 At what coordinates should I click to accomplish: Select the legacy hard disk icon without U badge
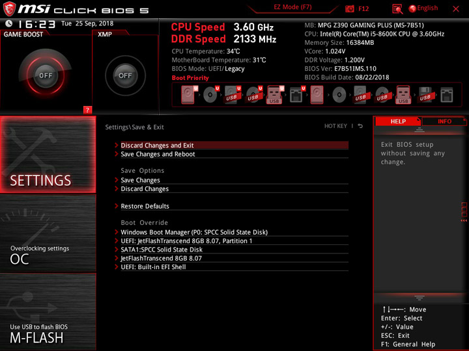(x=317, y=95)
